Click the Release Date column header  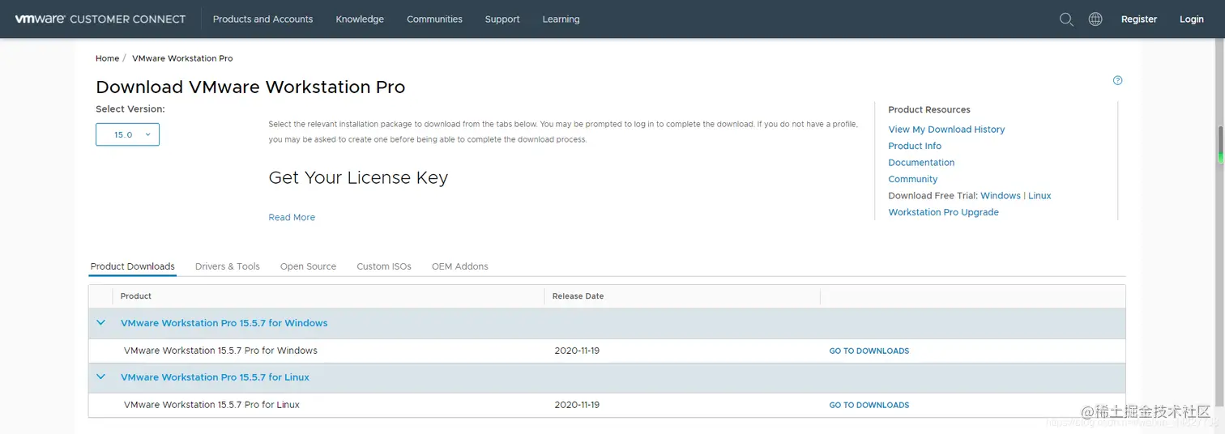pyautogui.click(x=578, y=296)
